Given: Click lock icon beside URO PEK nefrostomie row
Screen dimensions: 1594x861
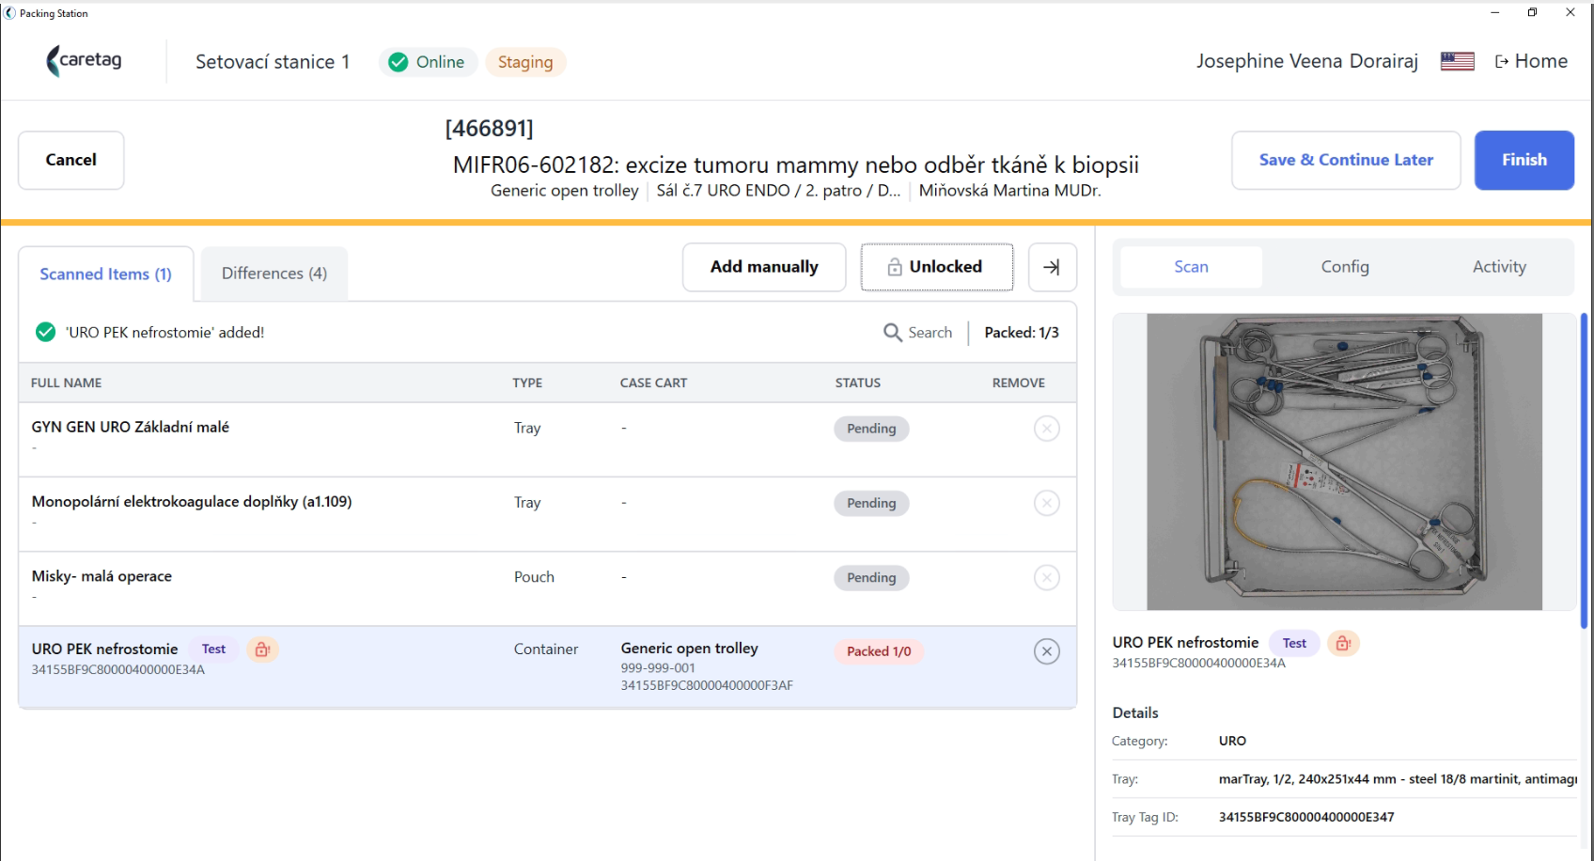Looking at the screenshot, I should pos(262,650).
